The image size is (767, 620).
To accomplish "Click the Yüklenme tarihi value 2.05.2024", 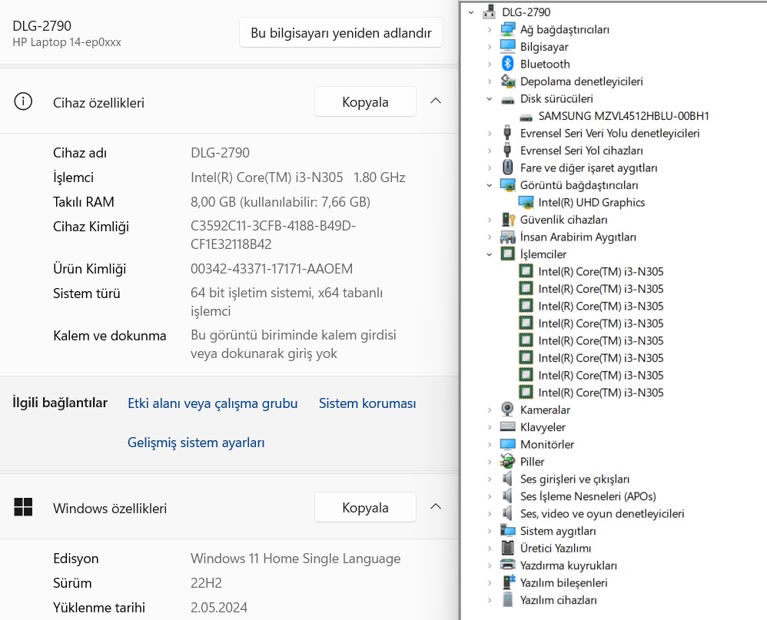I will 219,607.
